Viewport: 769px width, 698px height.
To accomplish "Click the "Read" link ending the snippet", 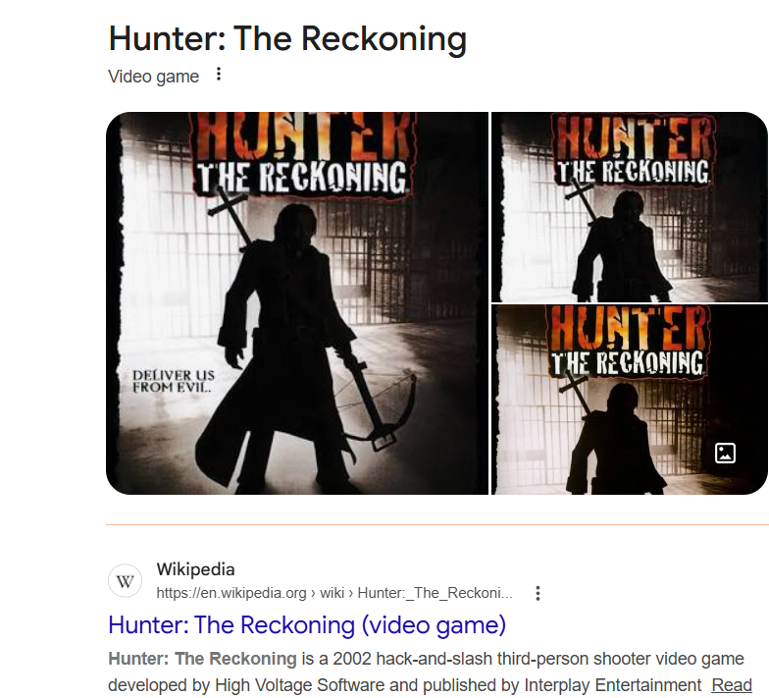I will (732, 685).
